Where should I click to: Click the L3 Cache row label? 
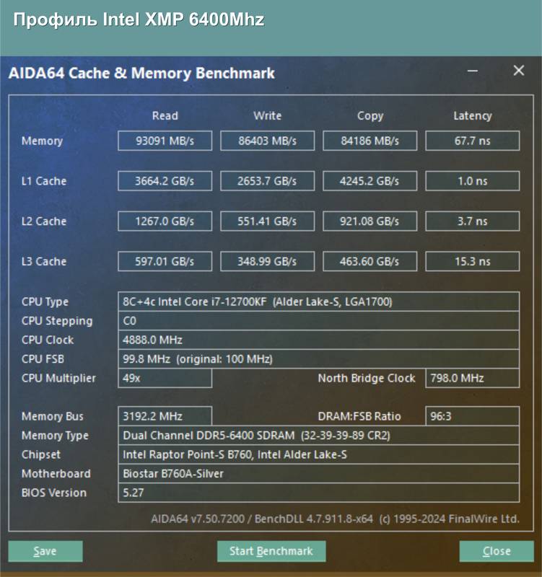click(x=44, y=261)
